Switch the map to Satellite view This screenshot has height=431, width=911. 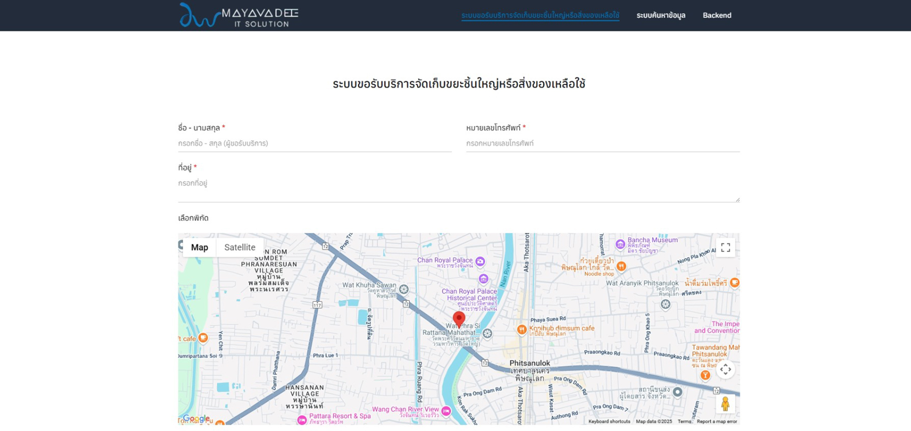[x=240, y=248]
